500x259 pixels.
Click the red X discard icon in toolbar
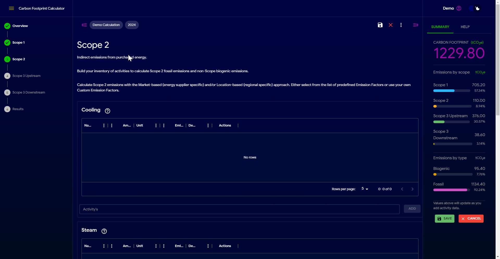(391, 25)
